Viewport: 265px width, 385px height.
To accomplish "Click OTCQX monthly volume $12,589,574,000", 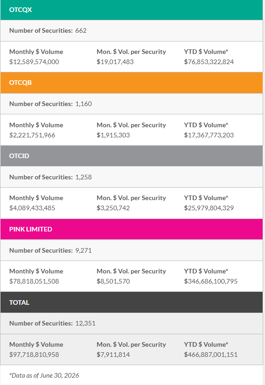I will [34, 62].
